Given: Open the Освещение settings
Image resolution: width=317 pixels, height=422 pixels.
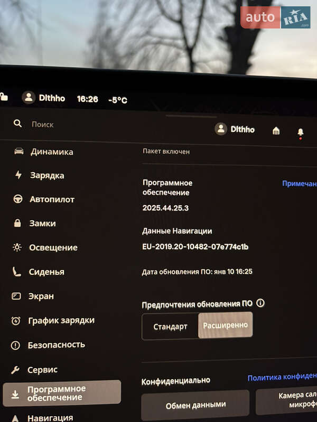Looking at the screenshot, I should tap(53, 248).
